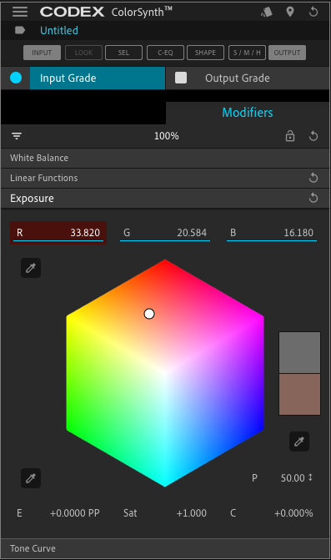Screen dimensions: 331x560
Task: Open the hamburger main menu
Action: tap(20, 12)
